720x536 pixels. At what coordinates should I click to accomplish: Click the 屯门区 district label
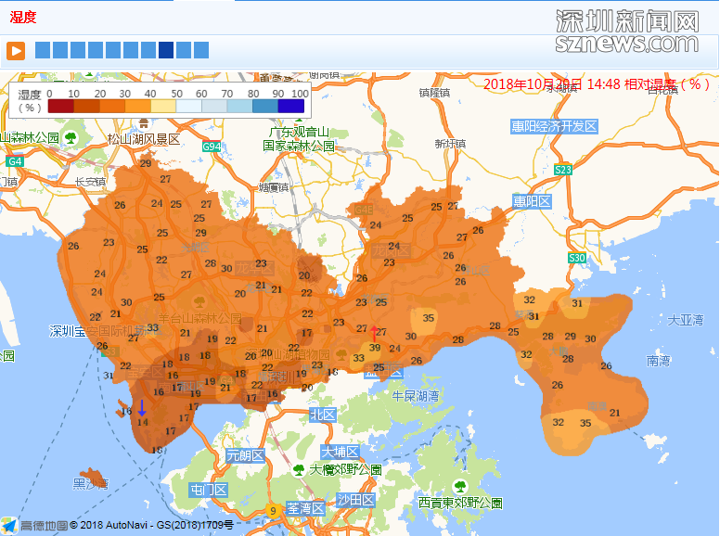tap(209, 489)
